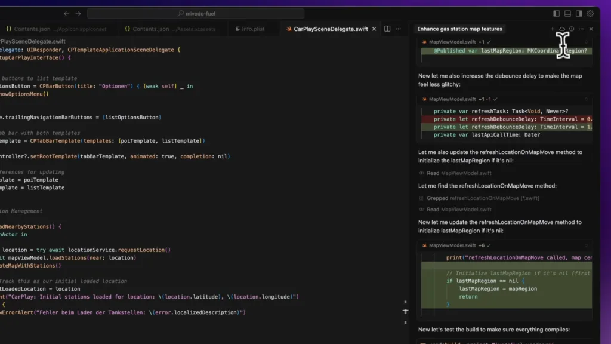The image size is (611, 344).
Task: Click the added refreshDebounceDelay green diff line
Action: [x=507, y=127]
